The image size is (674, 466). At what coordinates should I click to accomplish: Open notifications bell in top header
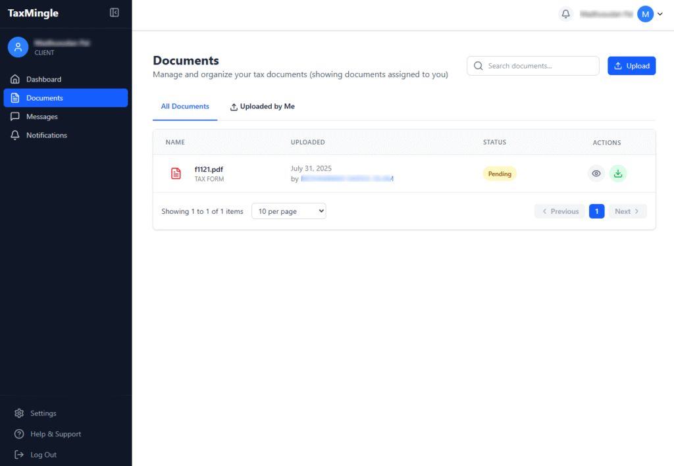[565, 14]
